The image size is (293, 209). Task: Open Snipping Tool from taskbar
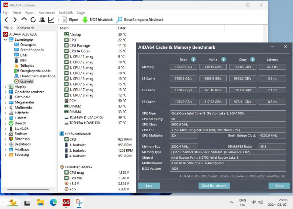click(x=79, y=202)
